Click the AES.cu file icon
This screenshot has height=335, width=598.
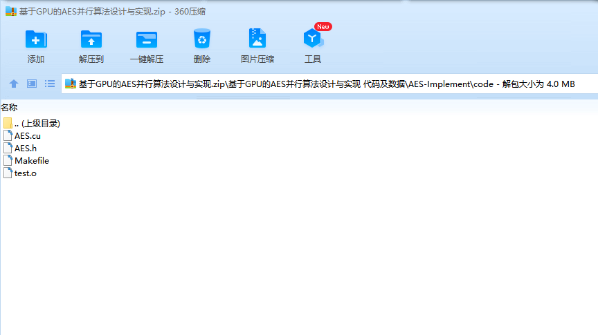coord(8,135)
